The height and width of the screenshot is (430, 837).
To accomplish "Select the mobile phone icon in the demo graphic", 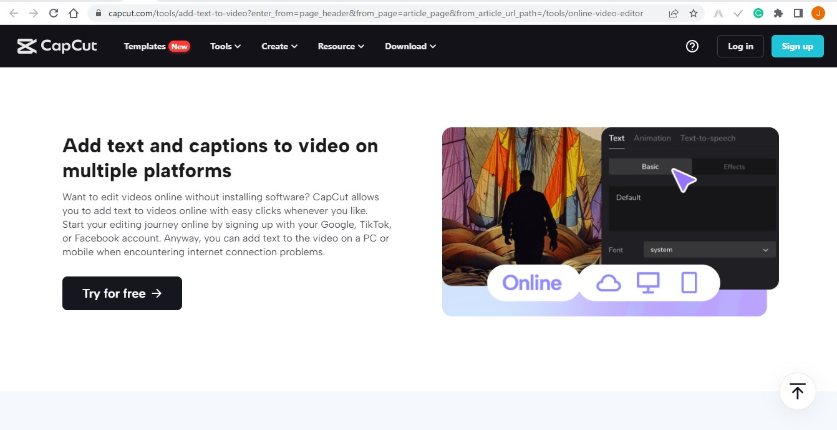I will click(x=689, y=283).
